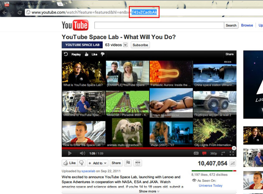
Task: Open the "animais muito estranhos" thumbnail
Action: (127, 133)
